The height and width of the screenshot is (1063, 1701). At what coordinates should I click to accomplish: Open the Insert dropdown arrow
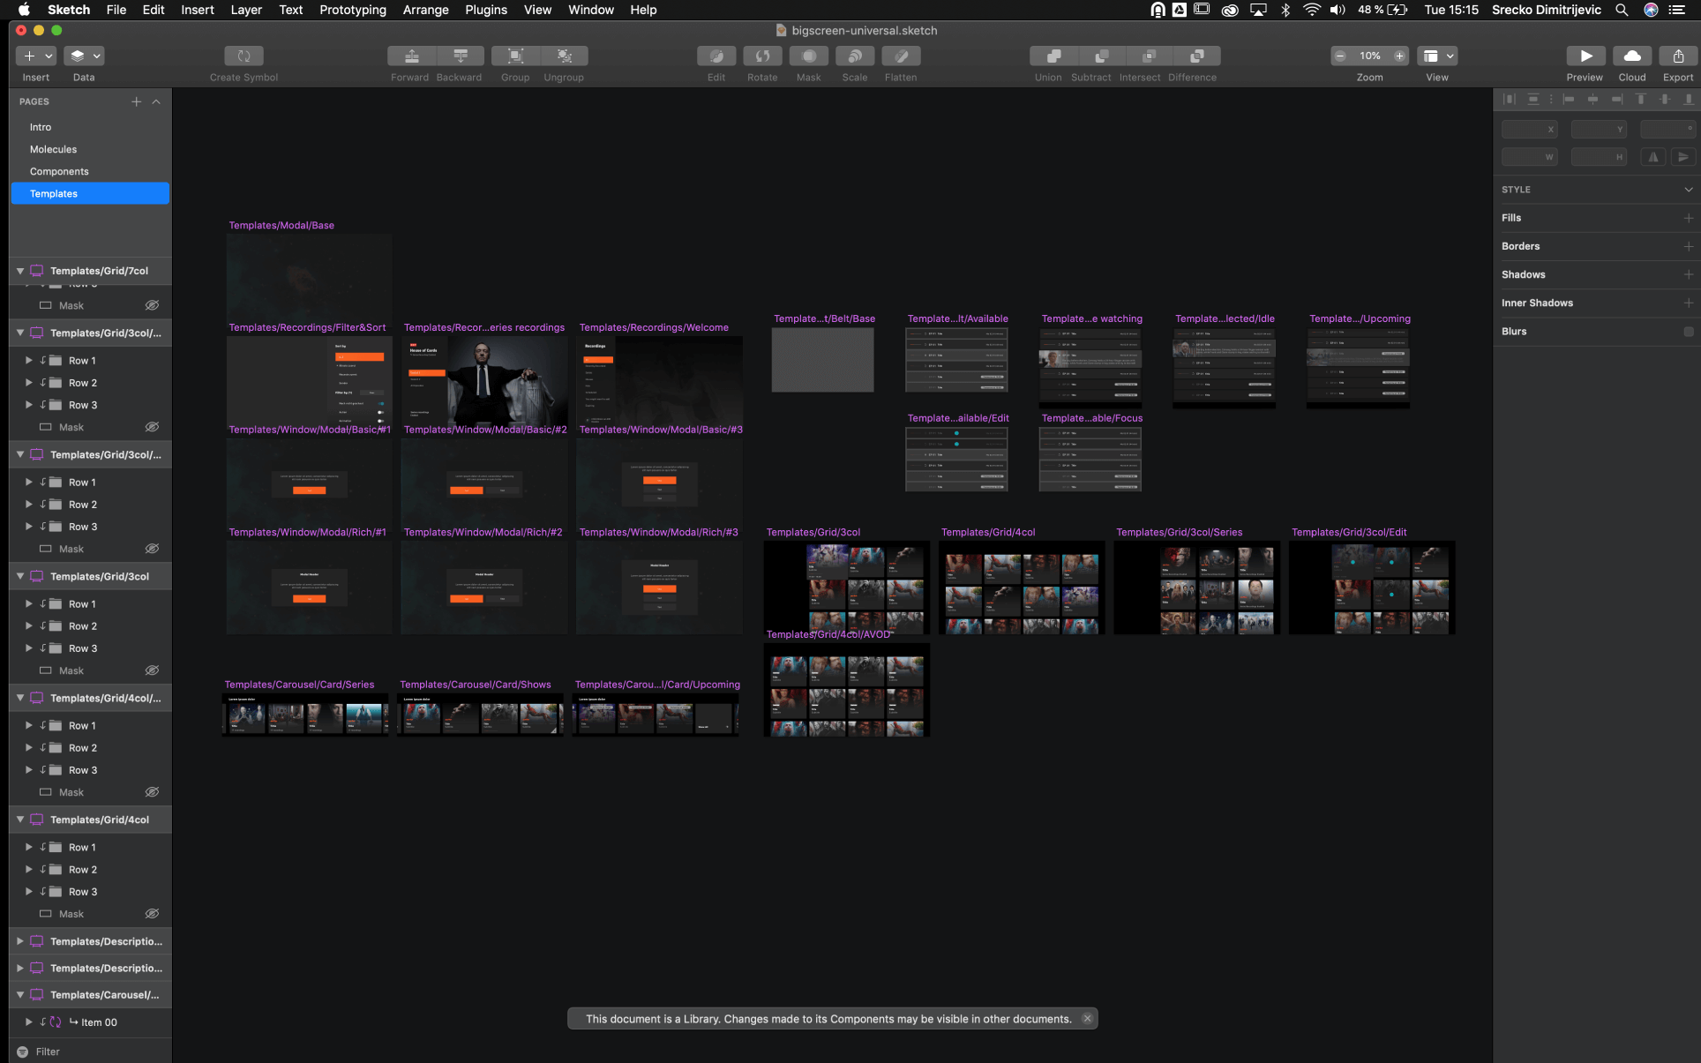click(49, 56)
